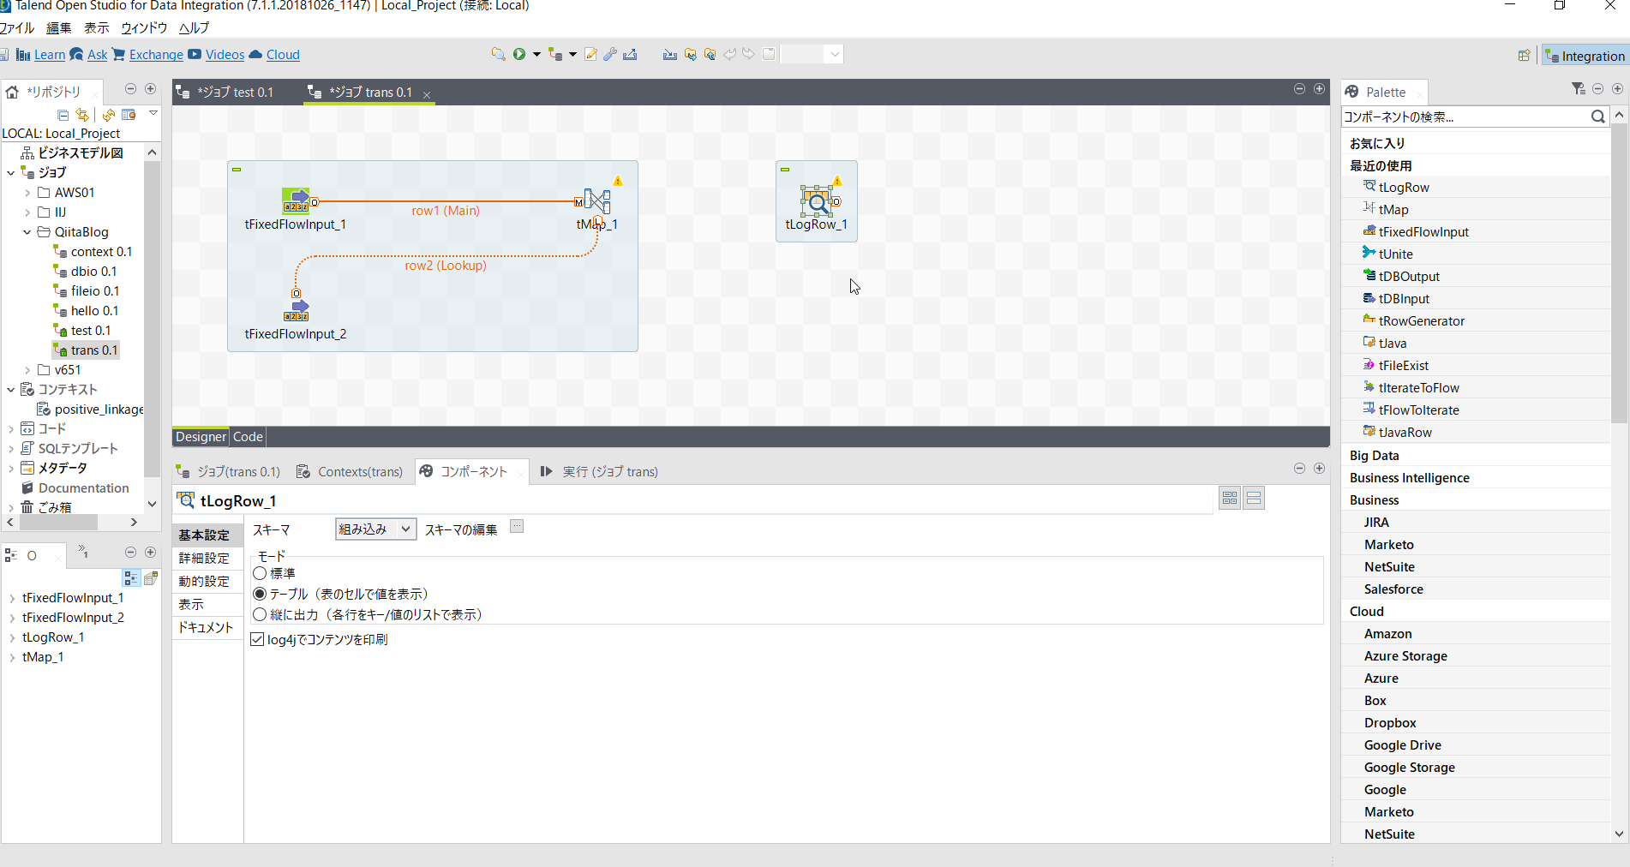
Task: Click the Integration perspective button
Action: point(1585,56)
